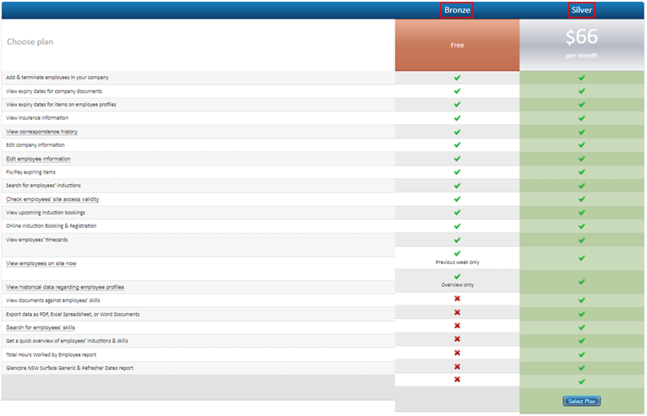Click Bronze red cross for View documents against skills
This screenshot has height=416, width=647.
tap(457, 299)
